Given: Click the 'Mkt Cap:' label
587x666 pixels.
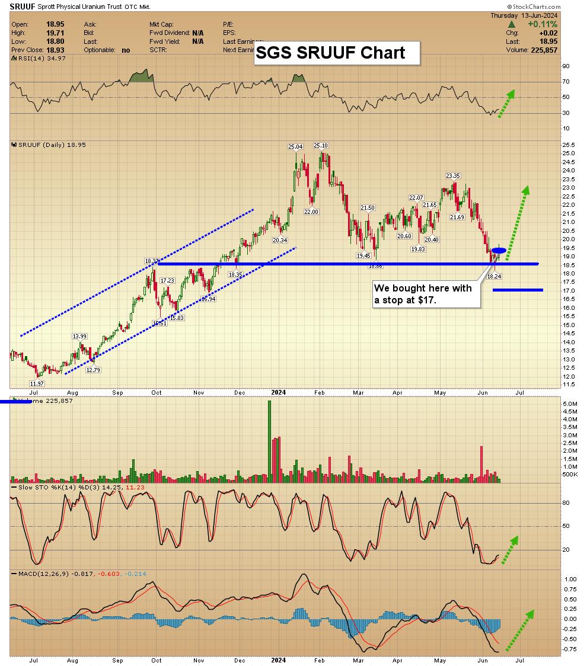Looking at the screenshot, I should [x=161, y=25].
